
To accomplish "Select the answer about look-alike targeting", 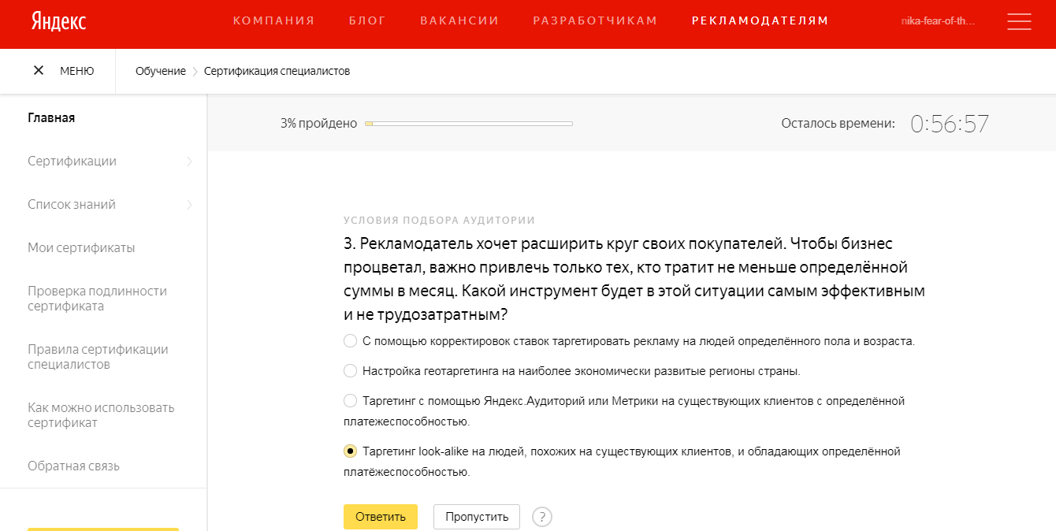I will [349, 451].
